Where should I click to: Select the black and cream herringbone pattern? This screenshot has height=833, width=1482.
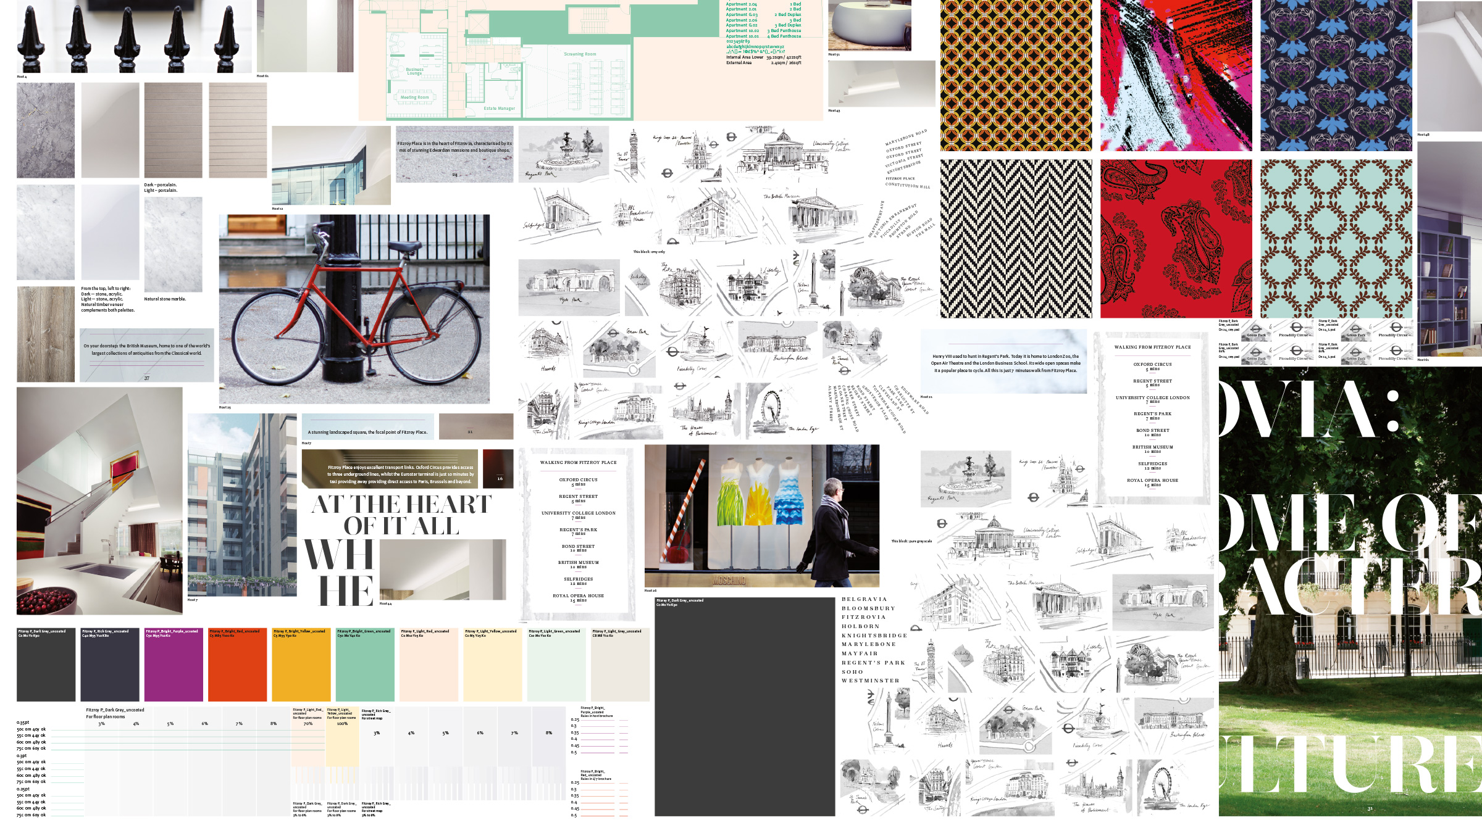click(1016, 239)
